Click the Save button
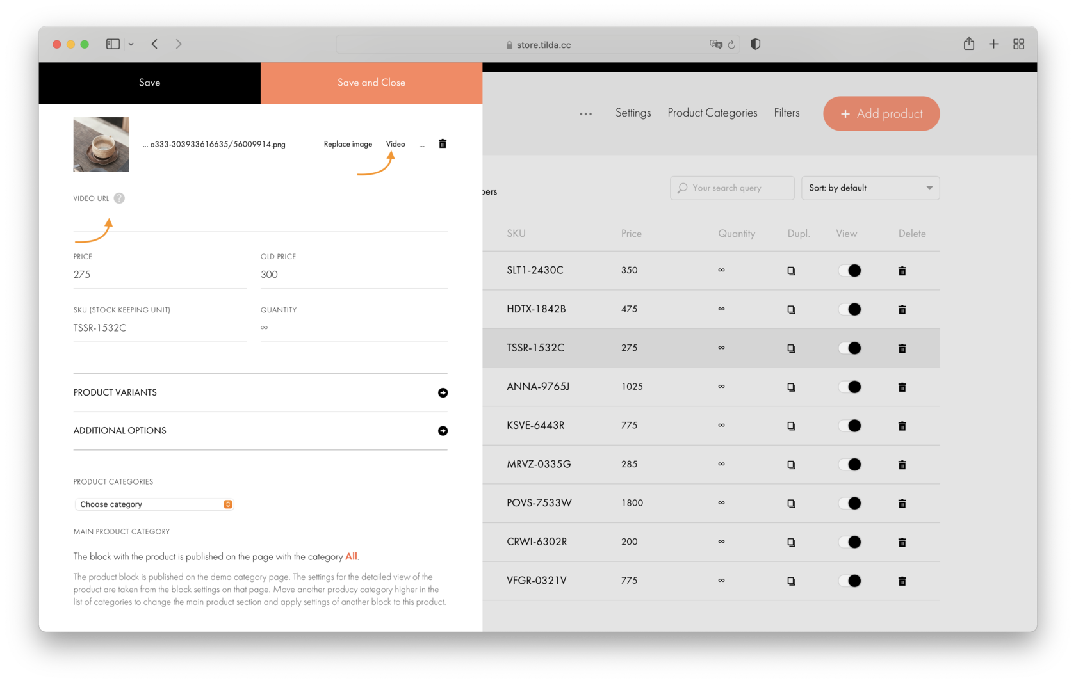This screenshot has width=1076, height=683. click(149, 83)
